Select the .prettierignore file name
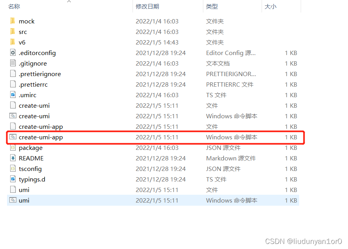 (x=40, y=74)
